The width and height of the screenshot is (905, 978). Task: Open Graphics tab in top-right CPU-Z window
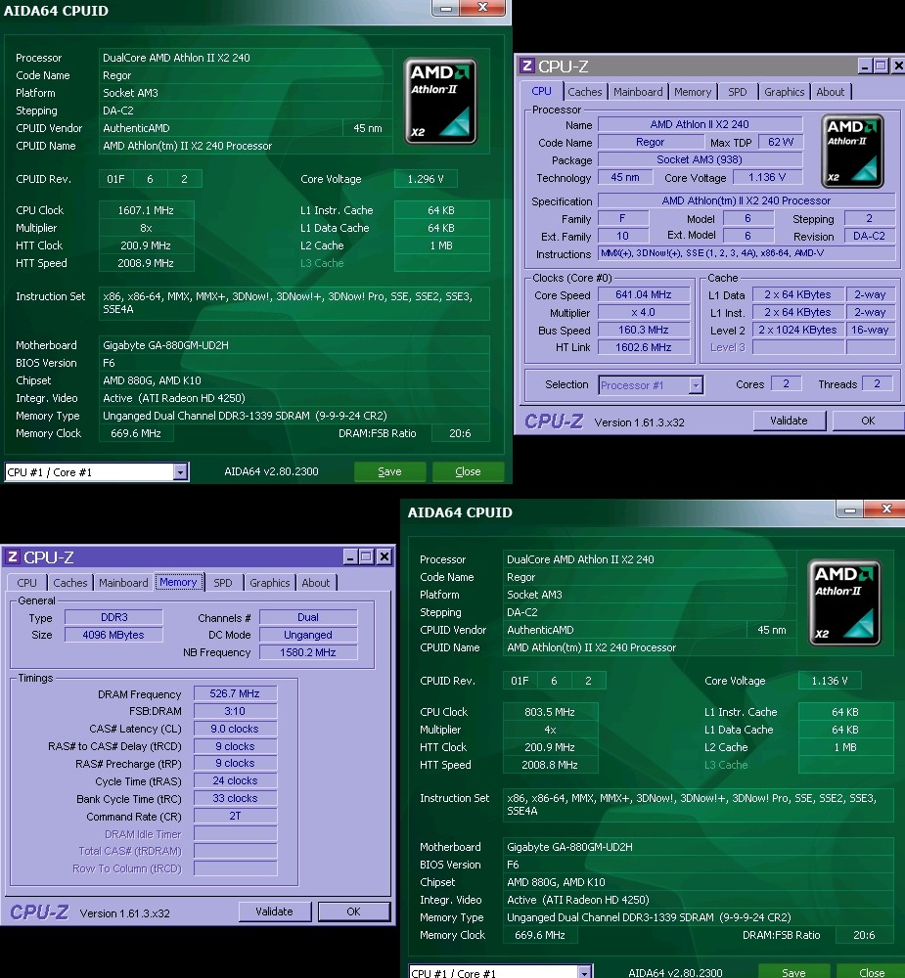(784, 92)
